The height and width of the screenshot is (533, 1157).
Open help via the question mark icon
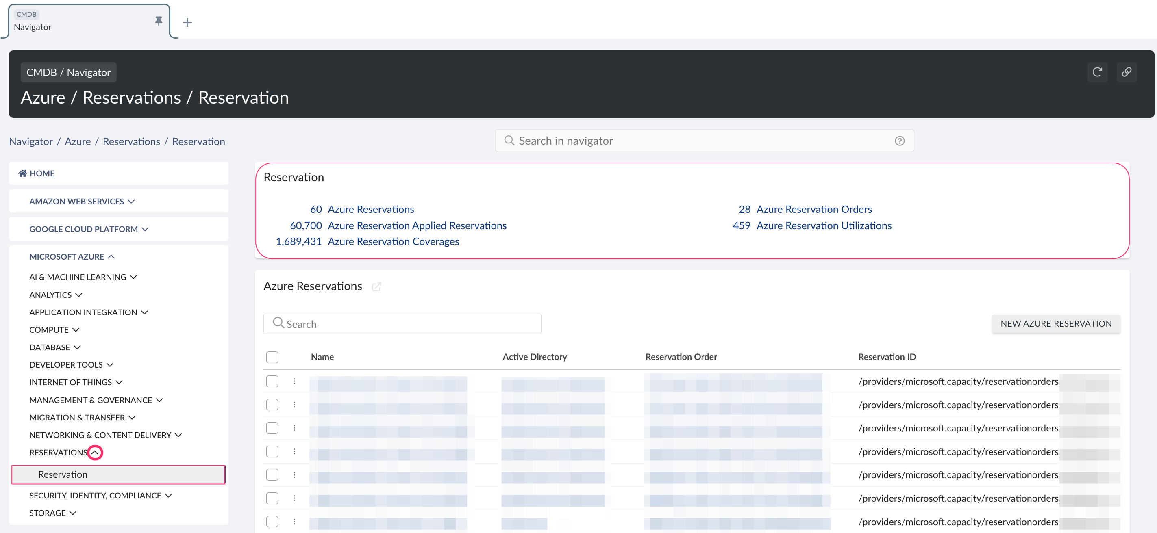coord(900,141)
